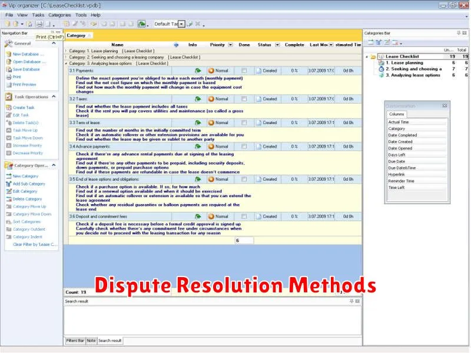This screenshot has height=353, width=471.
Task: Click Normal priority icon on 3.3 Term of lease
Action: (211, 122)
